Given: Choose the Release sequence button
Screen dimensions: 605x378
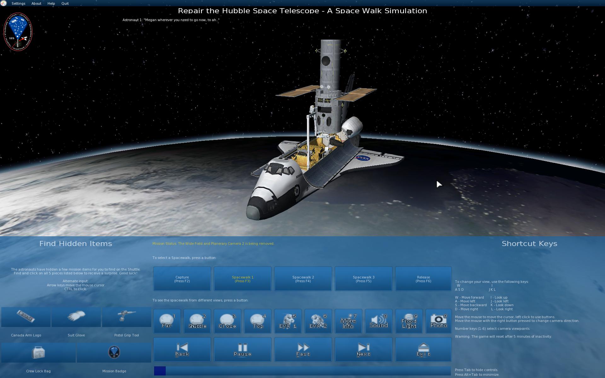Looking at the screenshot, I should (423, 279).
